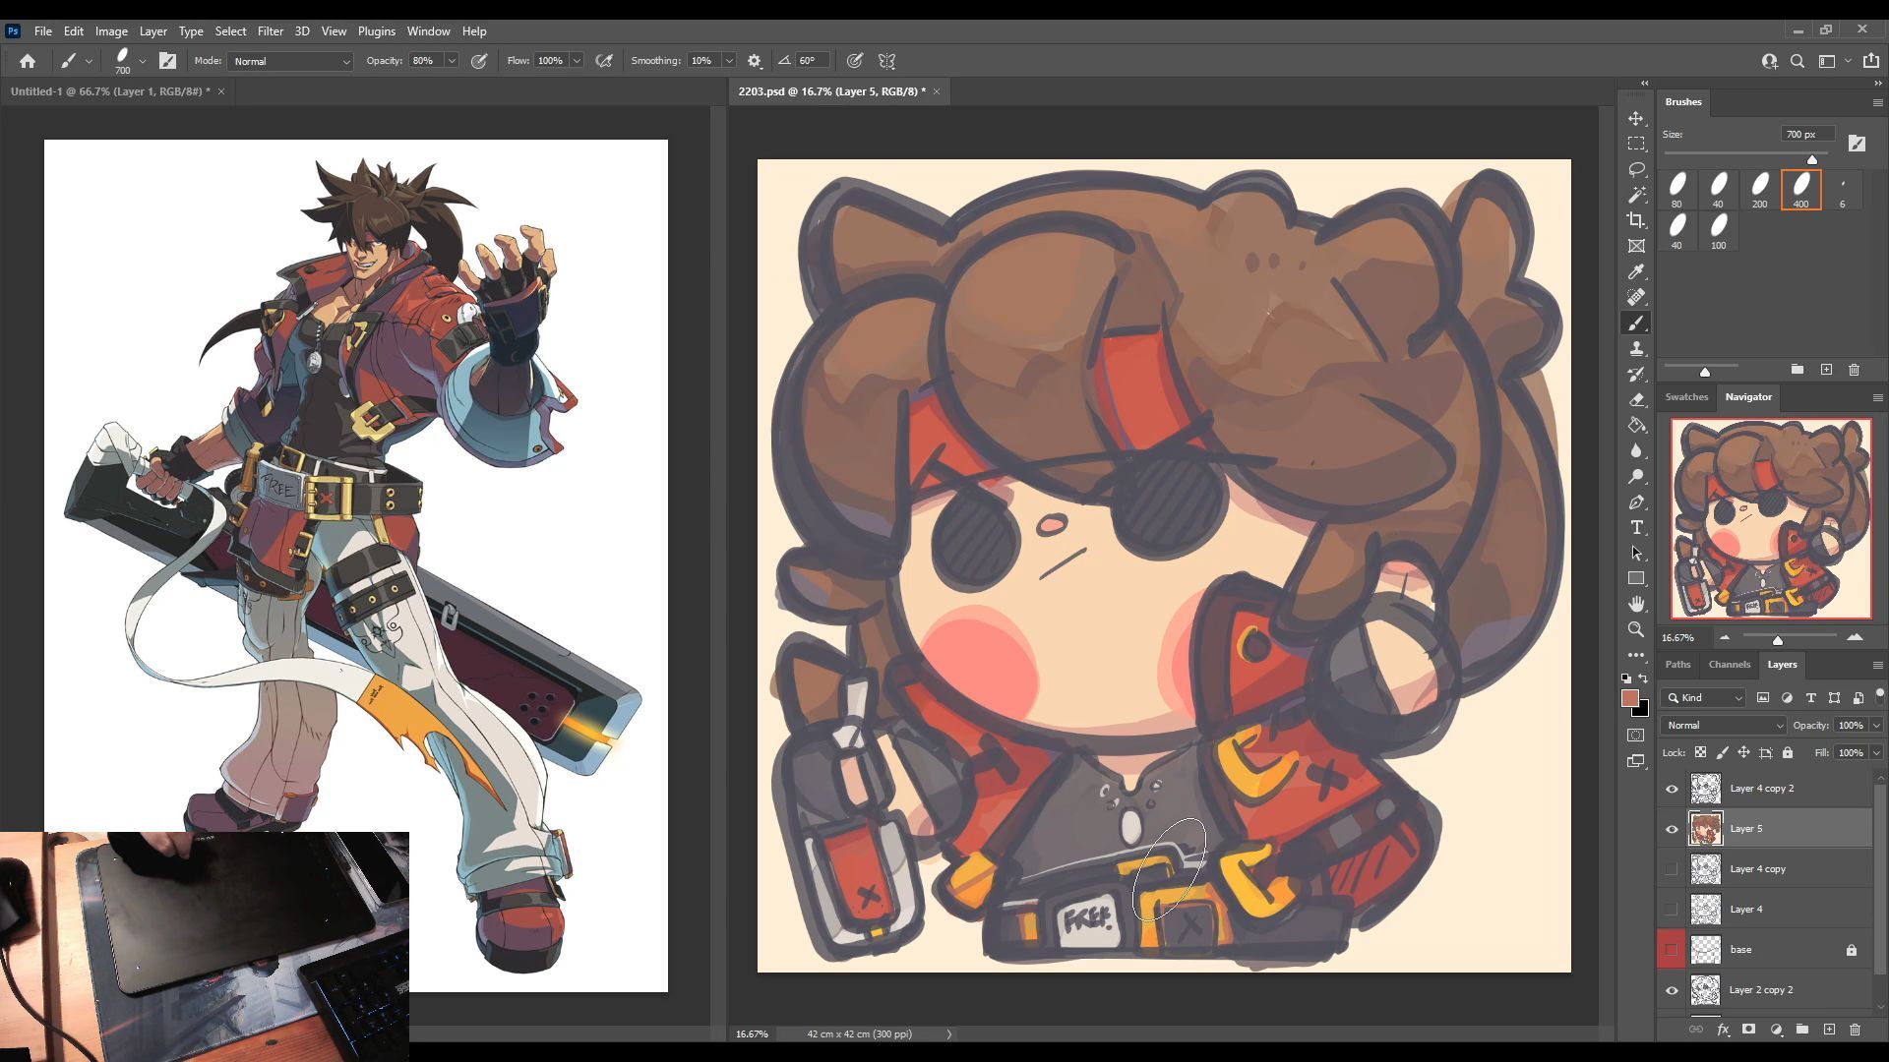Select the Path Selection tool
Image resolution: width=1889 pixels, height=1062 pixels.
coord(1636,553)
